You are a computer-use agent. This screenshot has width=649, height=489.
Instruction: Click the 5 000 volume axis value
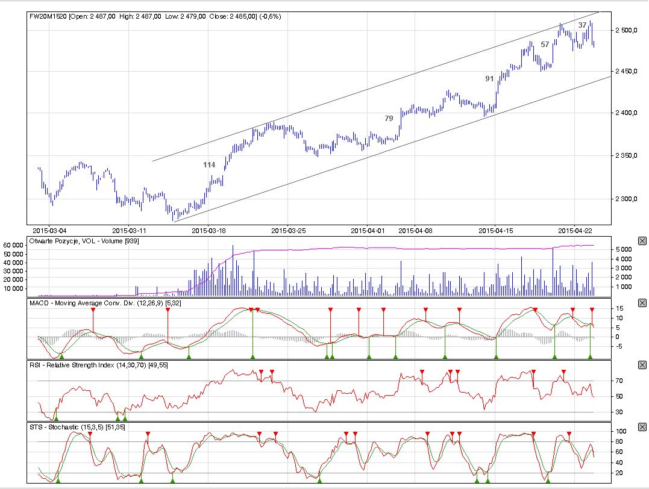pyautogui.click(x=624, y=249)
